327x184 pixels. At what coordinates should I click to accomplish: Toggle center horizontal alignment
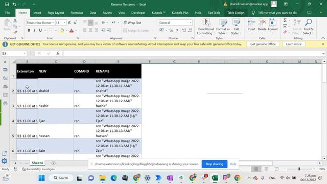(90, 31)
